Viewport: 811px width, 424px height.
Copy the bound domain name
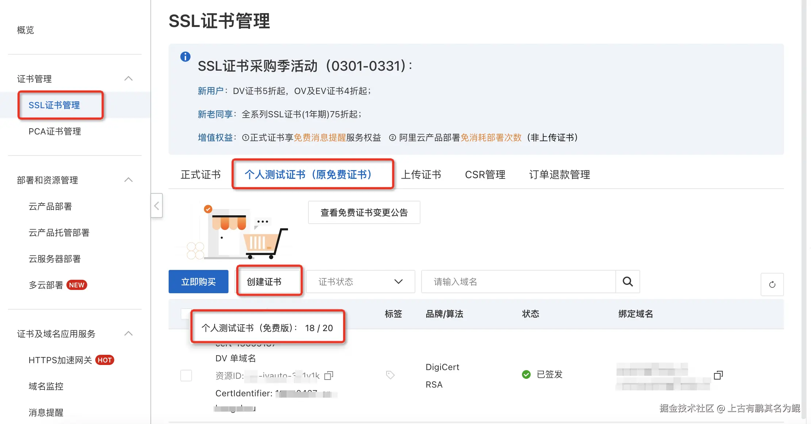[x=718, y=375]
